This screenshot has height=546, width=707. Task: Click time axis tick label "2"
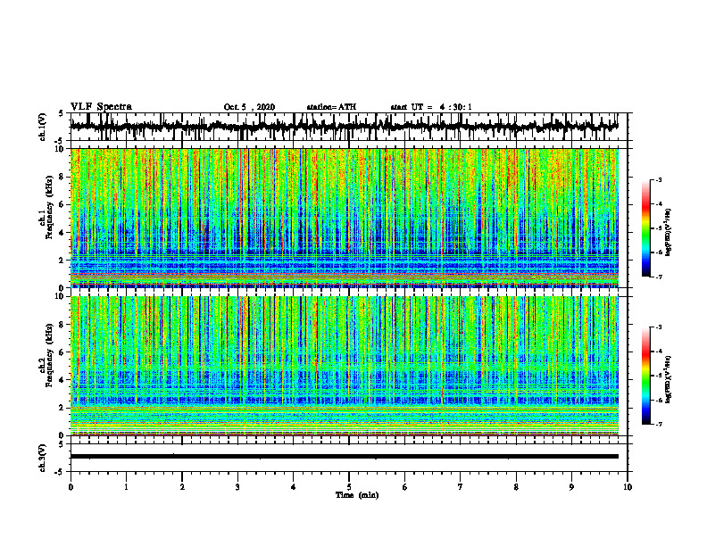coord(182,487)
